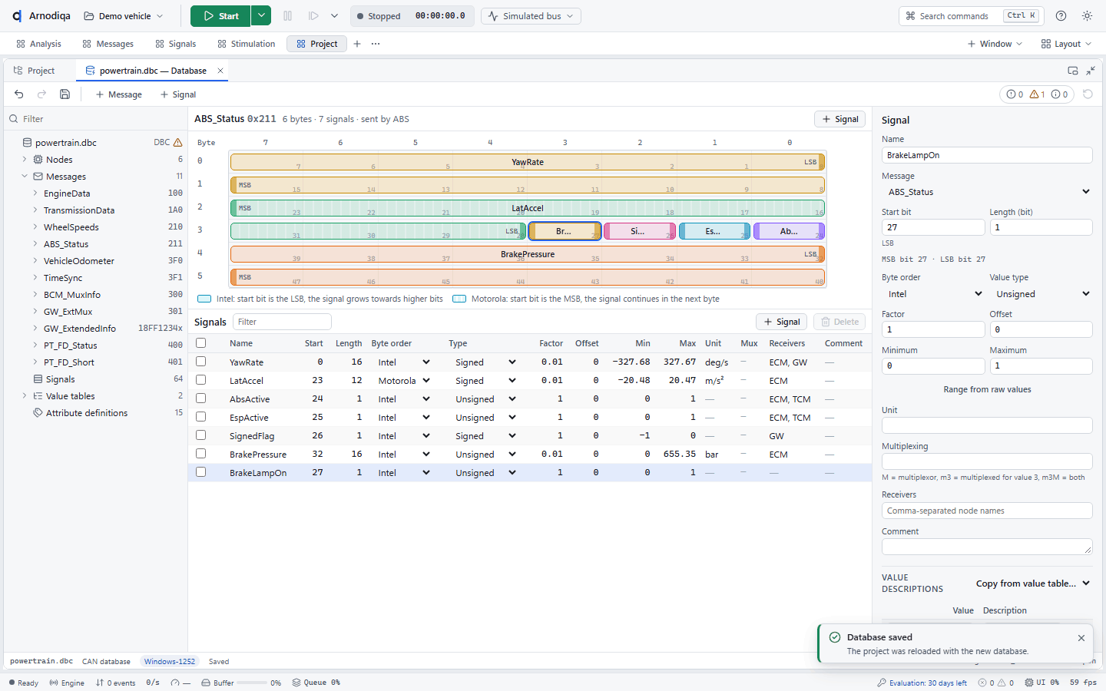Screen dimensions: 1106x691
Task: Click the Signals tree item icon
Action: [38, 379]
